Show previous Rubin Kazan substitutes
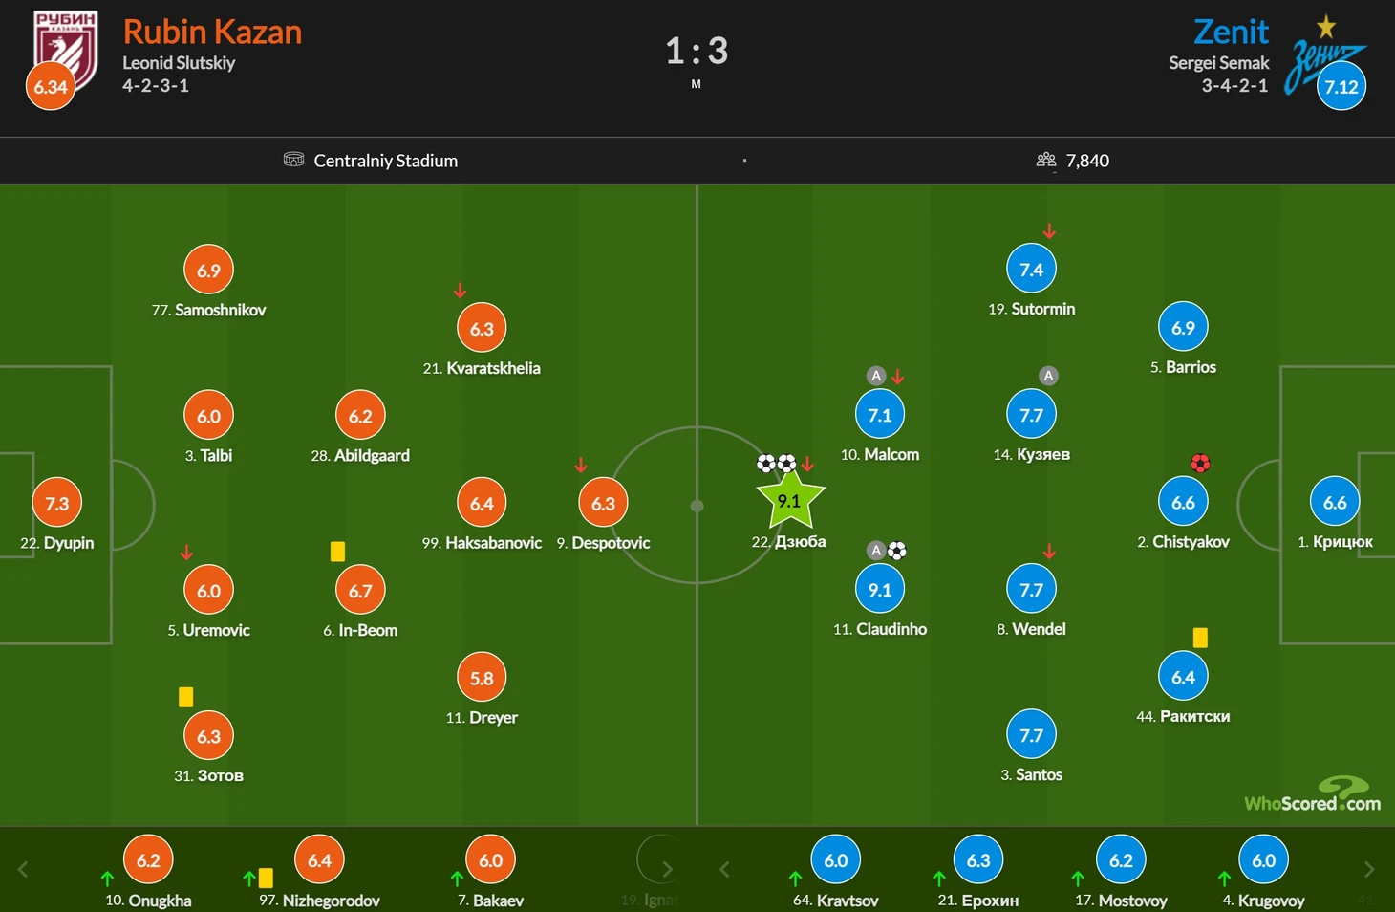The image size is (1395, 912). pos(23,869)
